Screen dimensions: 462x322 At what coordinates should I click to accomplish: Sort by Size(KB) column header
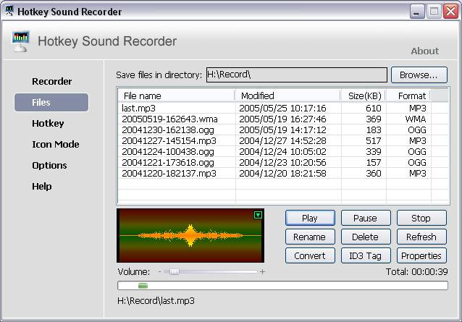364,96
